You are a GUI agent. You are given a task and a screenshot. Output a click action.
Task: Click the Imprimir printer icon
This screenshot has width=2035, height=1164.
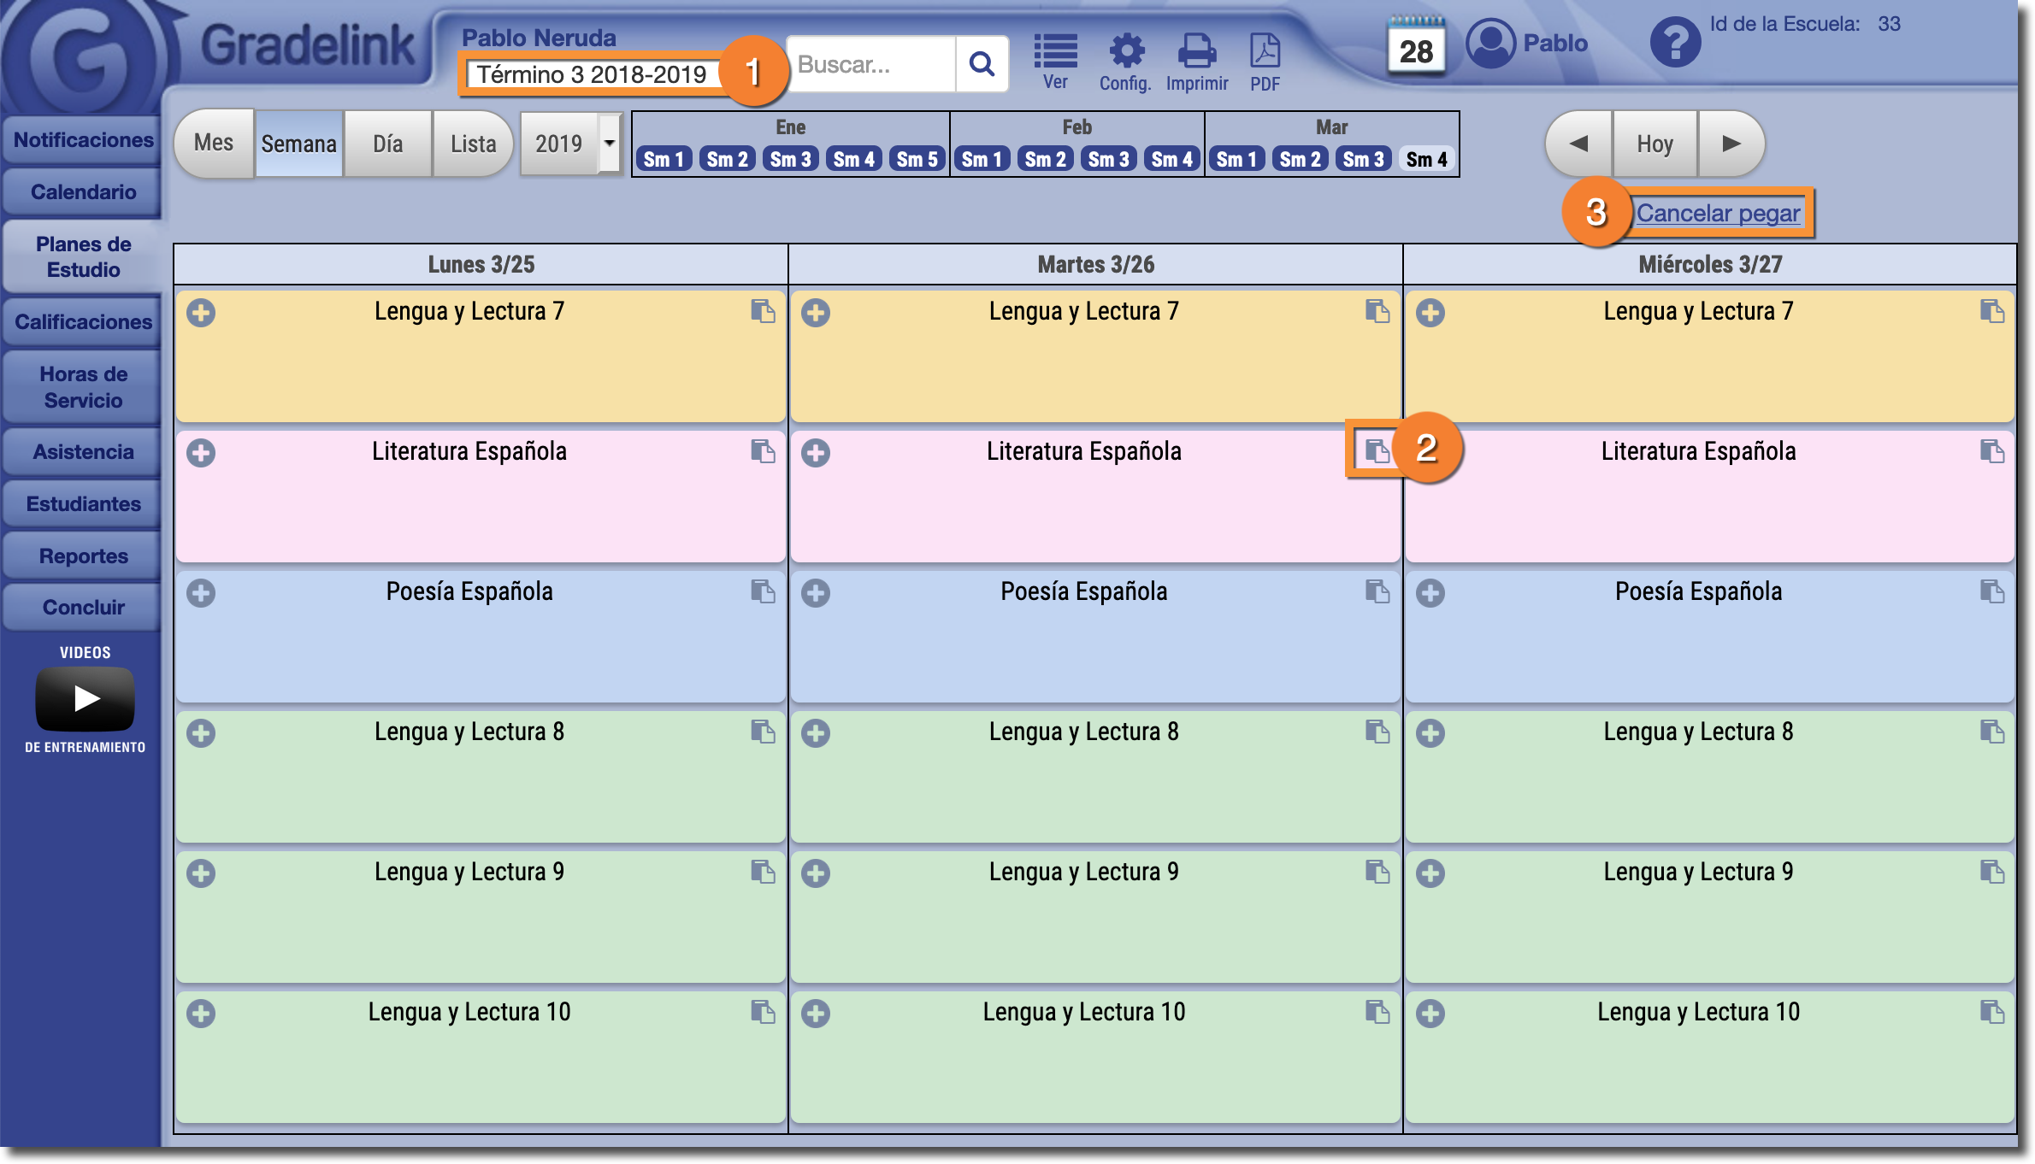tap(1196, 53)
